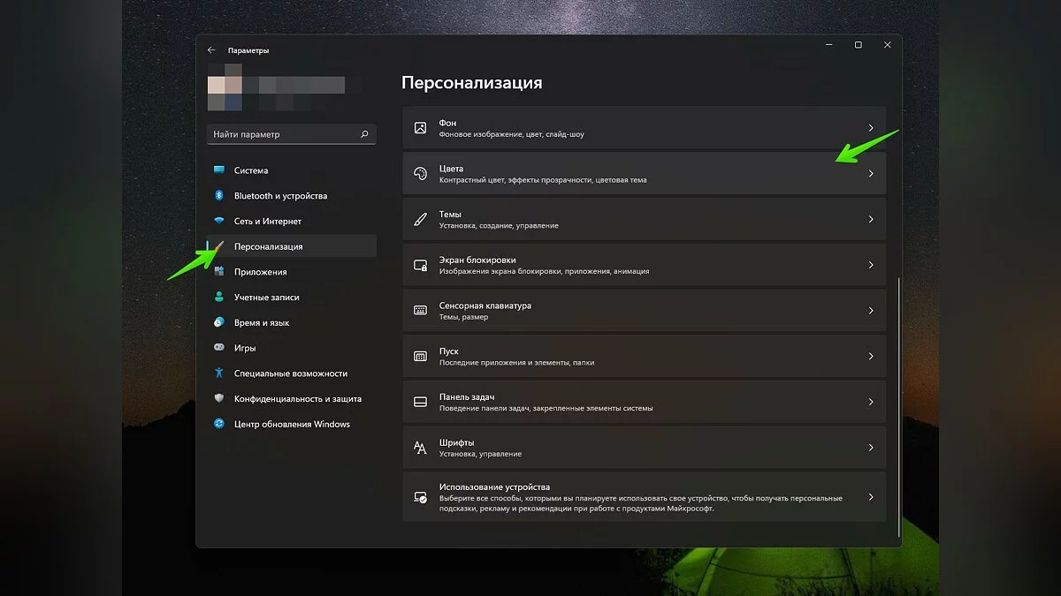Open Сенсорная клавиатура settings row
The width and height of the screenshot is (1061, 596).
coord(644,311)
